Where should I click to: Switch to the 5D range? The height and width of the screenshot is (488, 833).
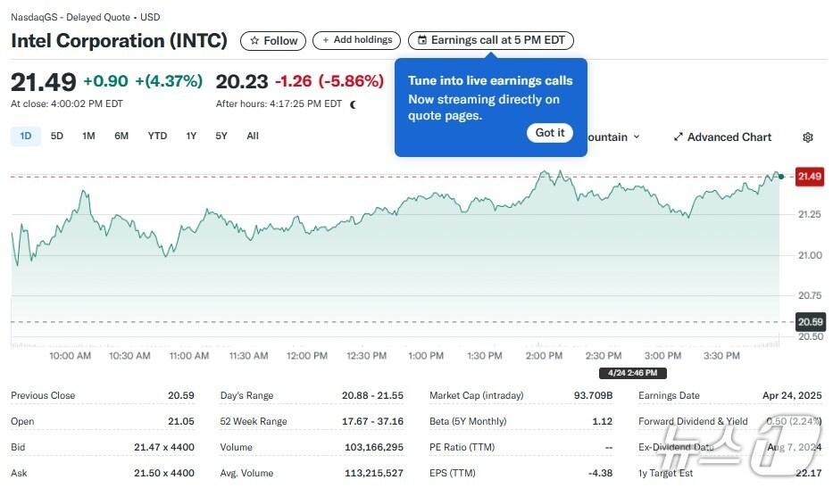57,136
